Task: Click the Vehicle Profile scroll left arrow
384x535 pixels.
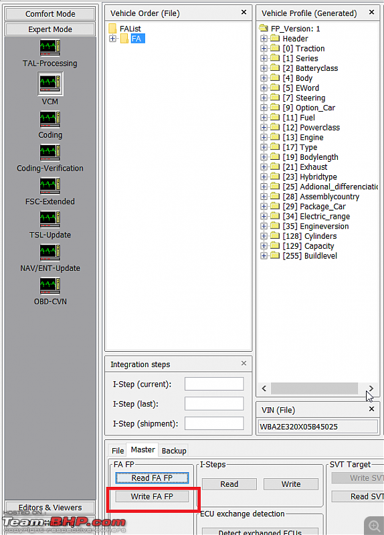Action: point(264,389)
